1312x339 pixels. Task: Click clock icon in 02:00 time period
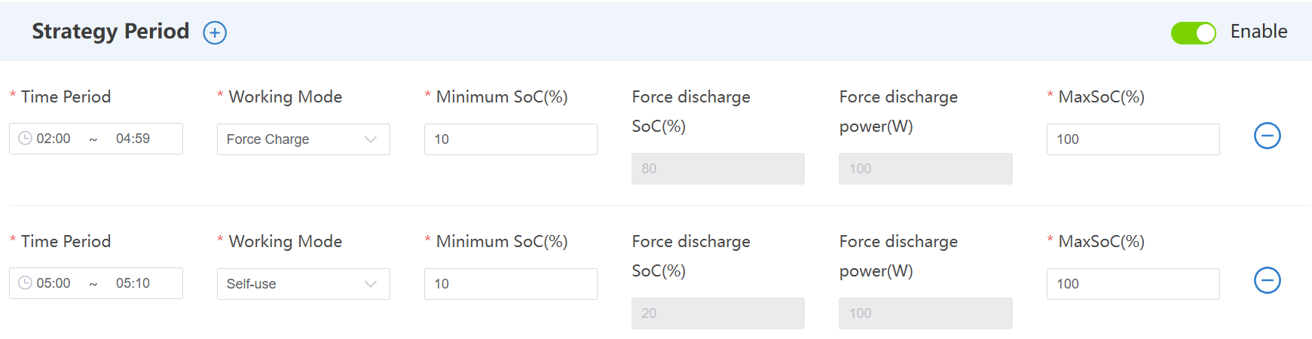pos(25,139)
